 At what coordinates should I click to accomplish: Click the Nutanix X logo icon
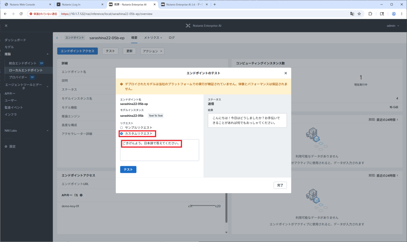coord(188,26)
